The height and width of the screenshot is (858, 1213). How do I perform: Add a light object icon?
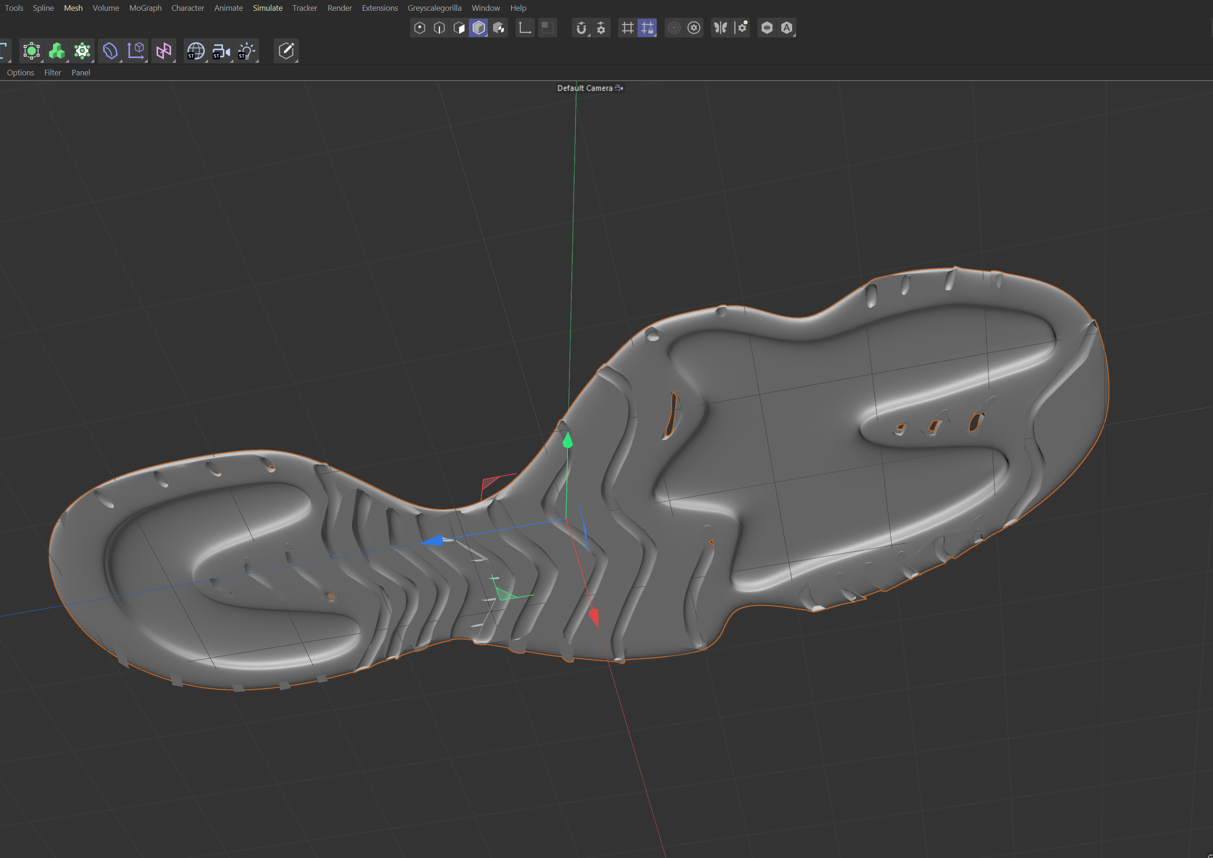pos(247,51)
